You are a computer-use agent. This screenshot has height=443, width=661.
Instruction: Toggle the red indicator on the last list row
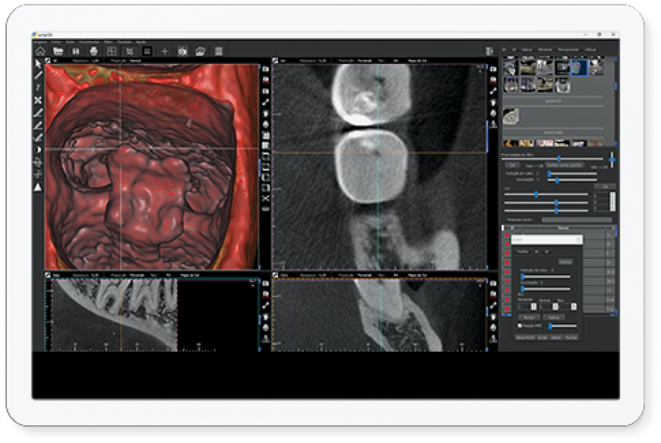(x=507, y=307)
